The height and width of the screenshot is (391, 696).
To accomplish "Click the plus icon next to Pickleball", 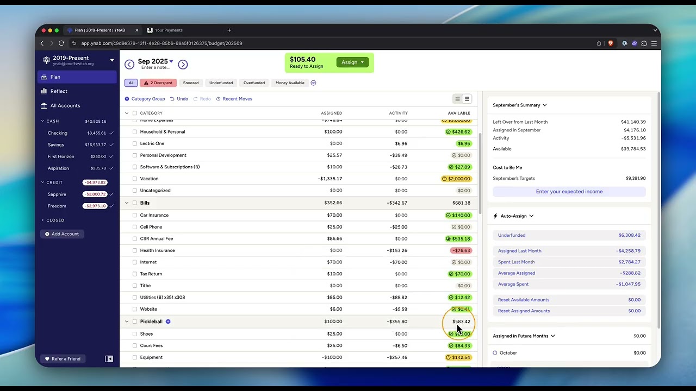I will [168, 321].
